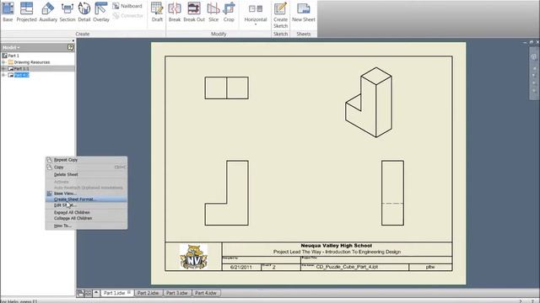The image size is (540, 303).
Task: Select the Break Out tool
Action: (x=194, y=12)
